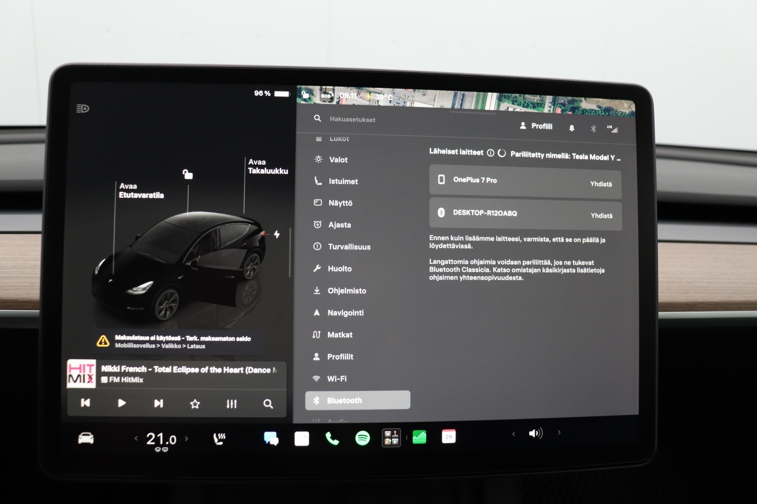Screen dimensions: 757x504
Task: Connect DESKTOP-R12OABQ via Yhdistä
Action: (x=601, y=216)
